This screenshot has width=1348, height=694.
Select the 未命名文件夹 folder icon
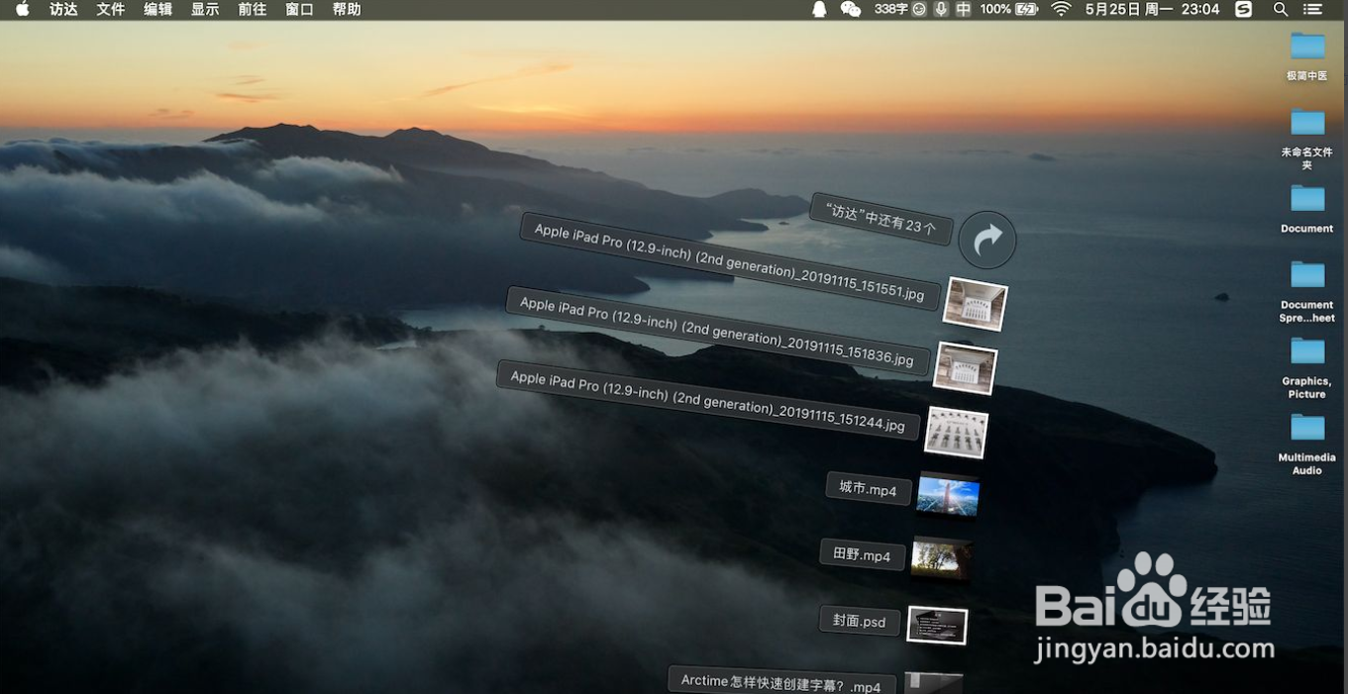pyautogui.click(x=1307, y=122)
